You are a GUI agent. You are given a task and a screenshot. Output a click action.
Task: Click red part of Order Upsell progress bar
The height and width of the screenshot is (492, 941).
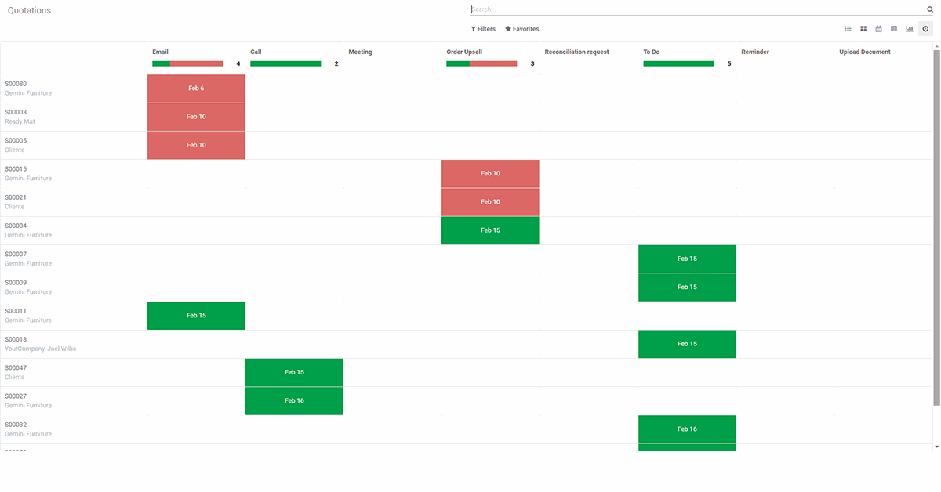493,63
